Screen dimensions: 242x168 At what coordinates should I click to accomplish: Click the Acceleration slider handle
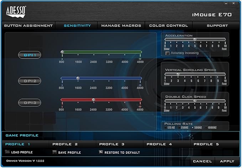(x=195, y=39)
